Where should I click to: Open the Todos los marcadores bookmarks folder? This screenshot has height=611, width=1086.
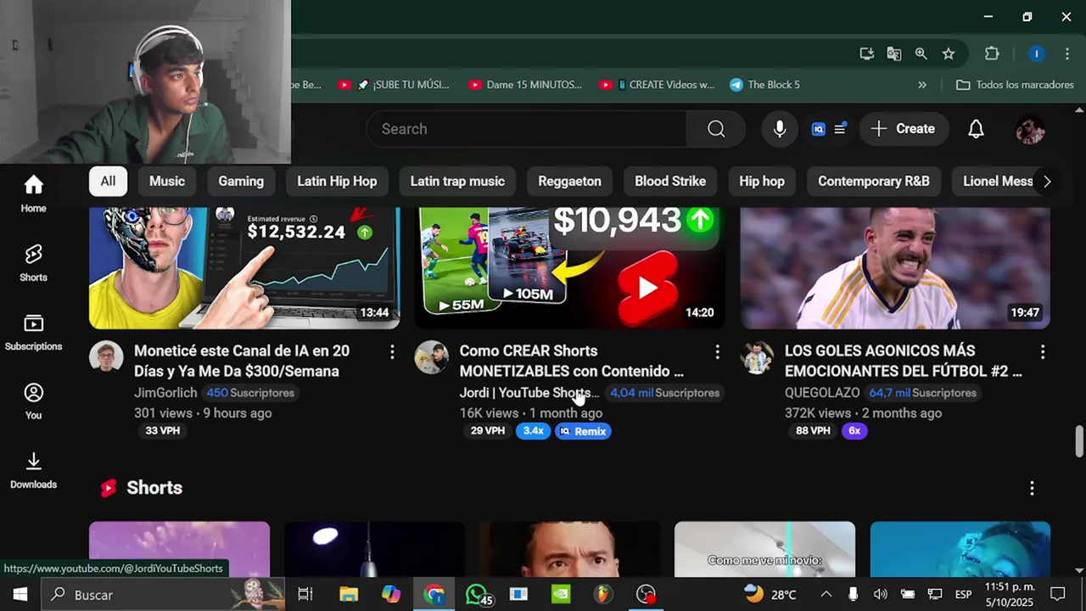point(1015,85)
